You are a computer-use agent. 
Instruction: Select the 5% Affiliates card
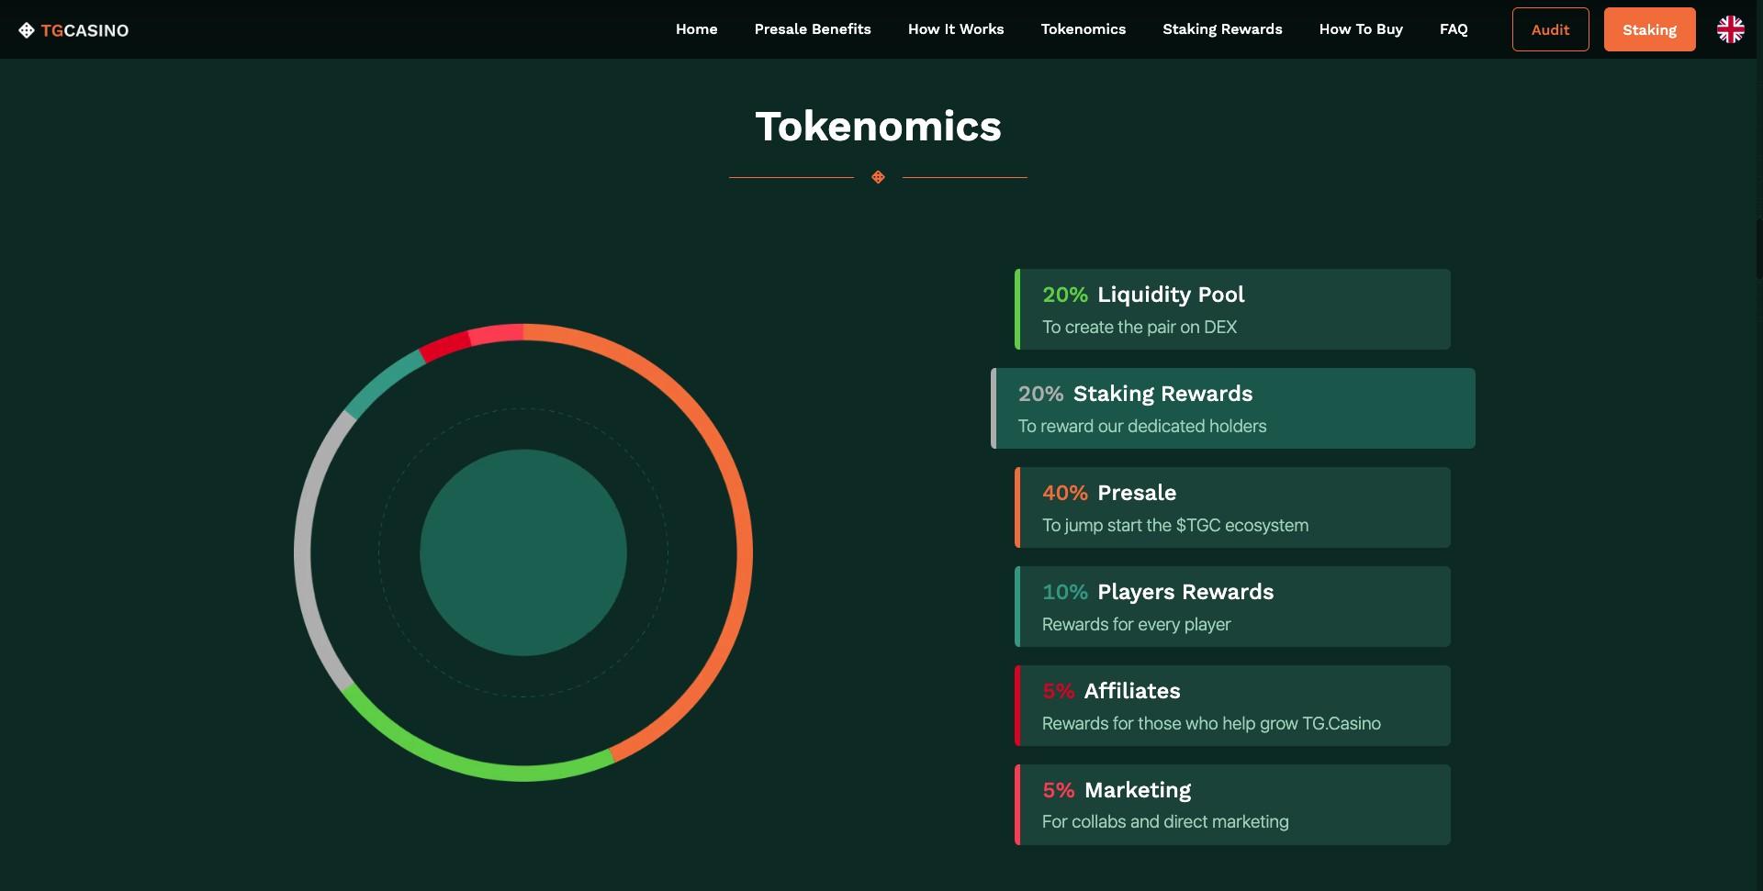click(x=1232, y=706)
